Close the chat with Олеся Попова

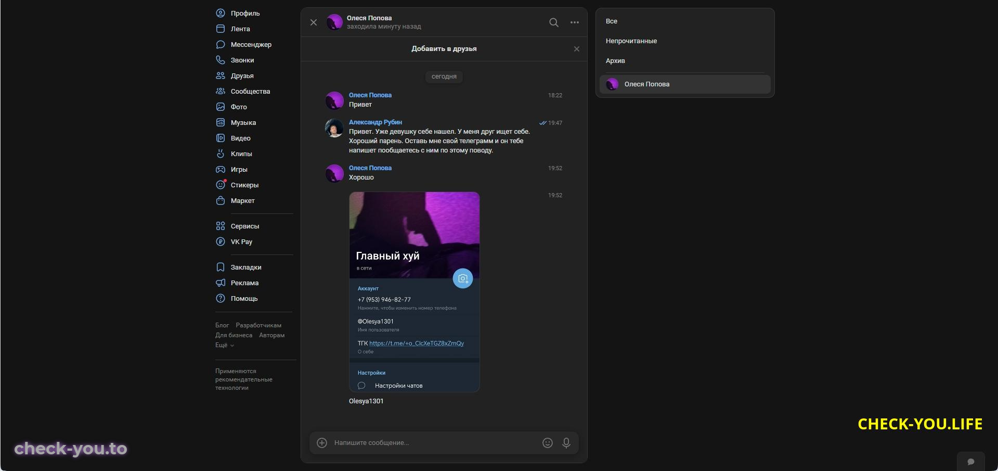(x=314, y=22)
